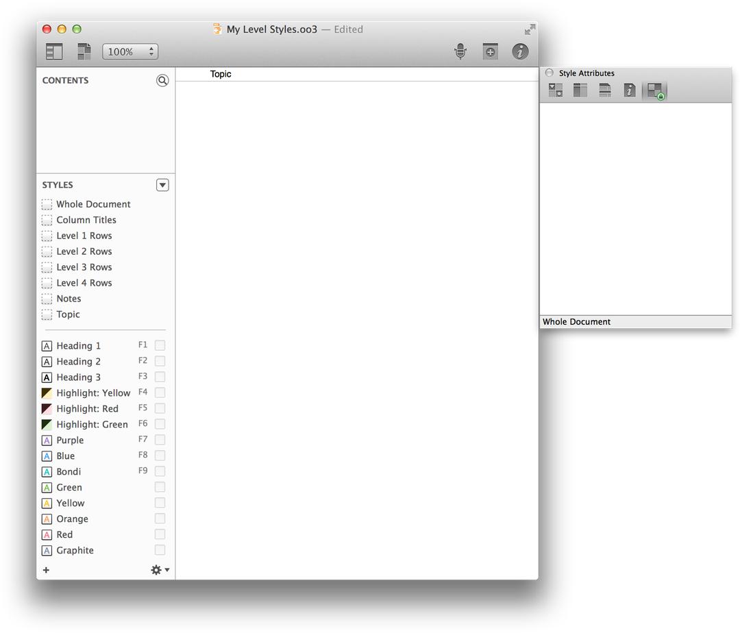Viewport: 740px width, 633px height.
Task: Toggle the checkbox for the Green style
Action: (x=160, y=487)
